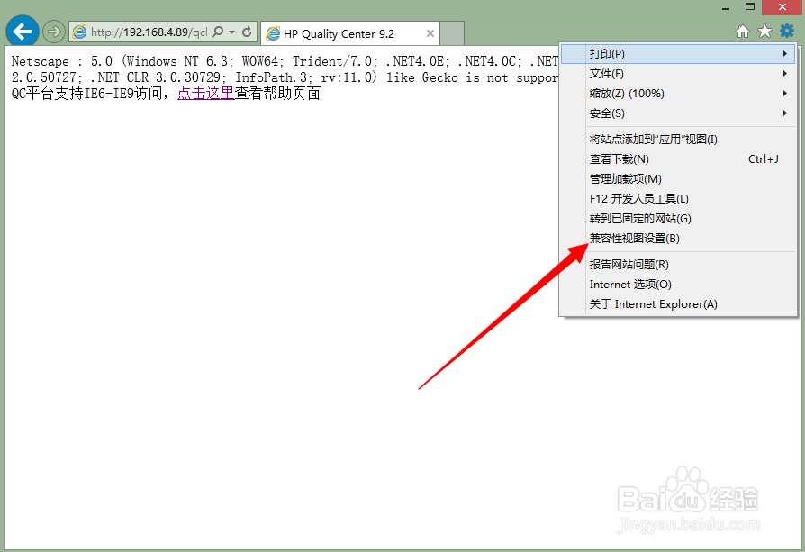The image size is (805, 552).
Task: Open F12 开发人员工具(L)
Action: click(x=678, y=199)
